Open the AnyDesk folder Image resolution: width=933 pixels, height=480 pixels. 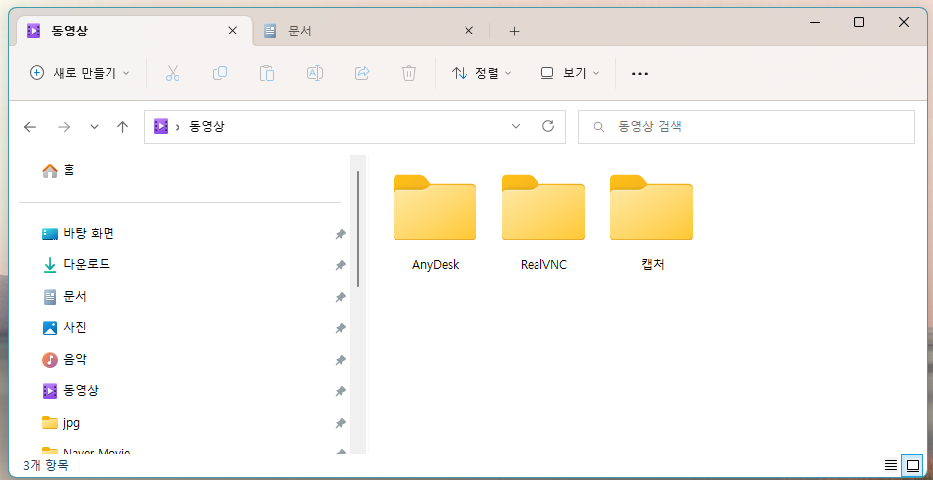(435, 223)
